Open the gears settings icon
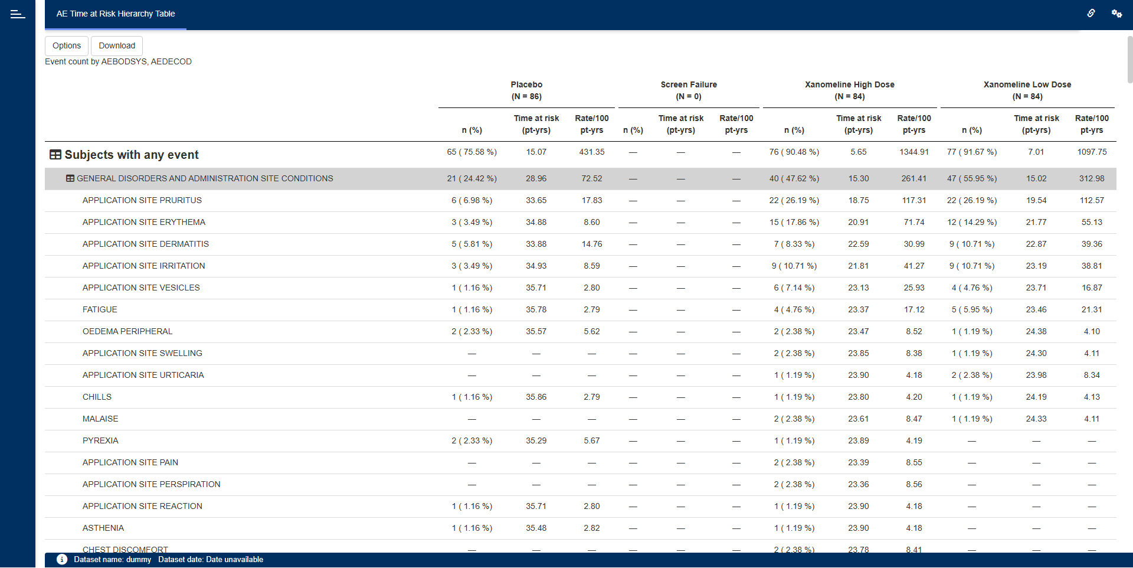 tap(1116, 14)
